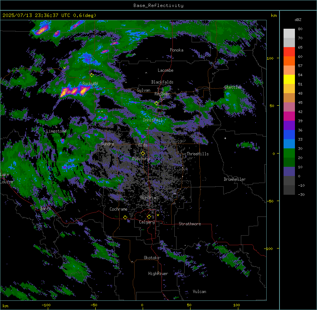Click the red swatch between 60 and 65 dBZ
Screen dimensions: 317x310
(x=289, y=52)
